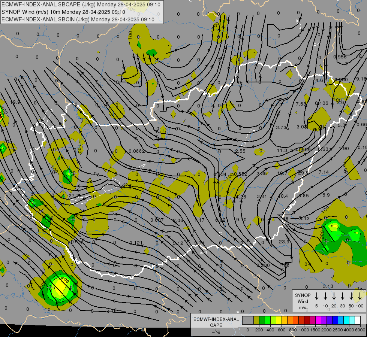Screen dimensions: 367x337
Task: Click the 50 m/s wind arrow in legend
Action: (351, 296)
